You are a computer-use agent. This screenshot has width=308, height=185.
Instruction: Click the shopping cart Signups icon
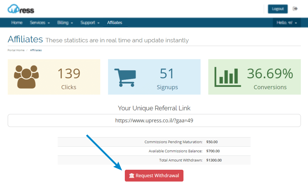coord(125,78)
